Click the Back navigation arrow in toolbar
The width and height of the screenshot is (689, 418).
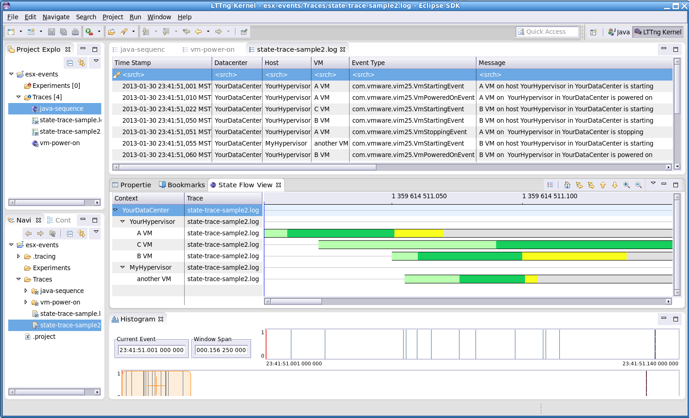198,32
